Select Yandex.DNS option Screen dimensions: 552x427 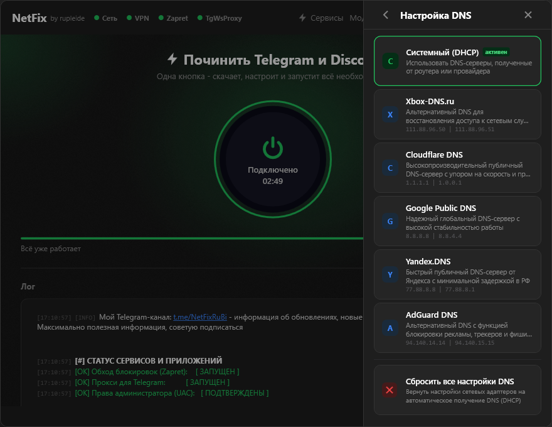coord(457,274)
